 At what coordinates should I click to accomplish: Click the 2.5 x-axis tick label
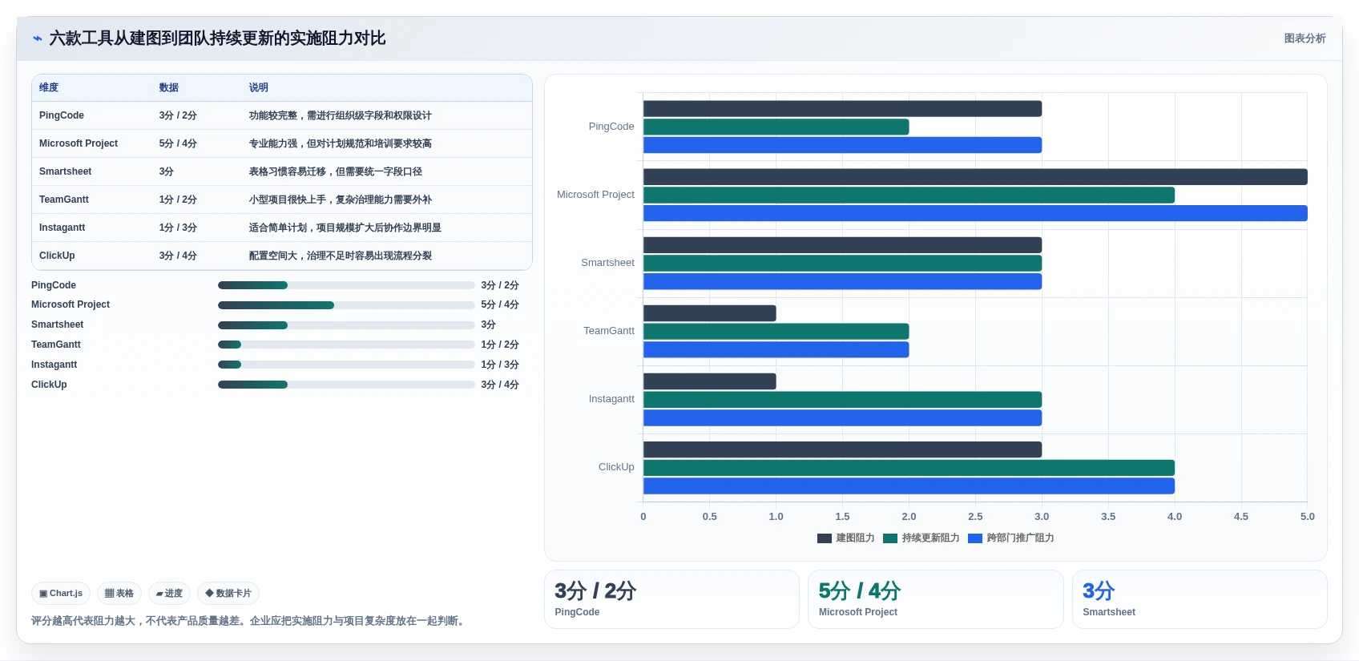point(975,517)
